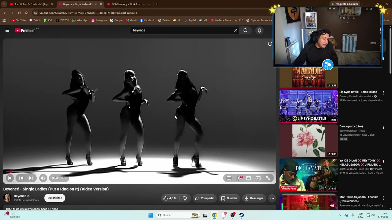Subscribe with the Suscribirse button
Image resolution: width=392 pixels, height=220 pixels.
(x=55, y=198)
